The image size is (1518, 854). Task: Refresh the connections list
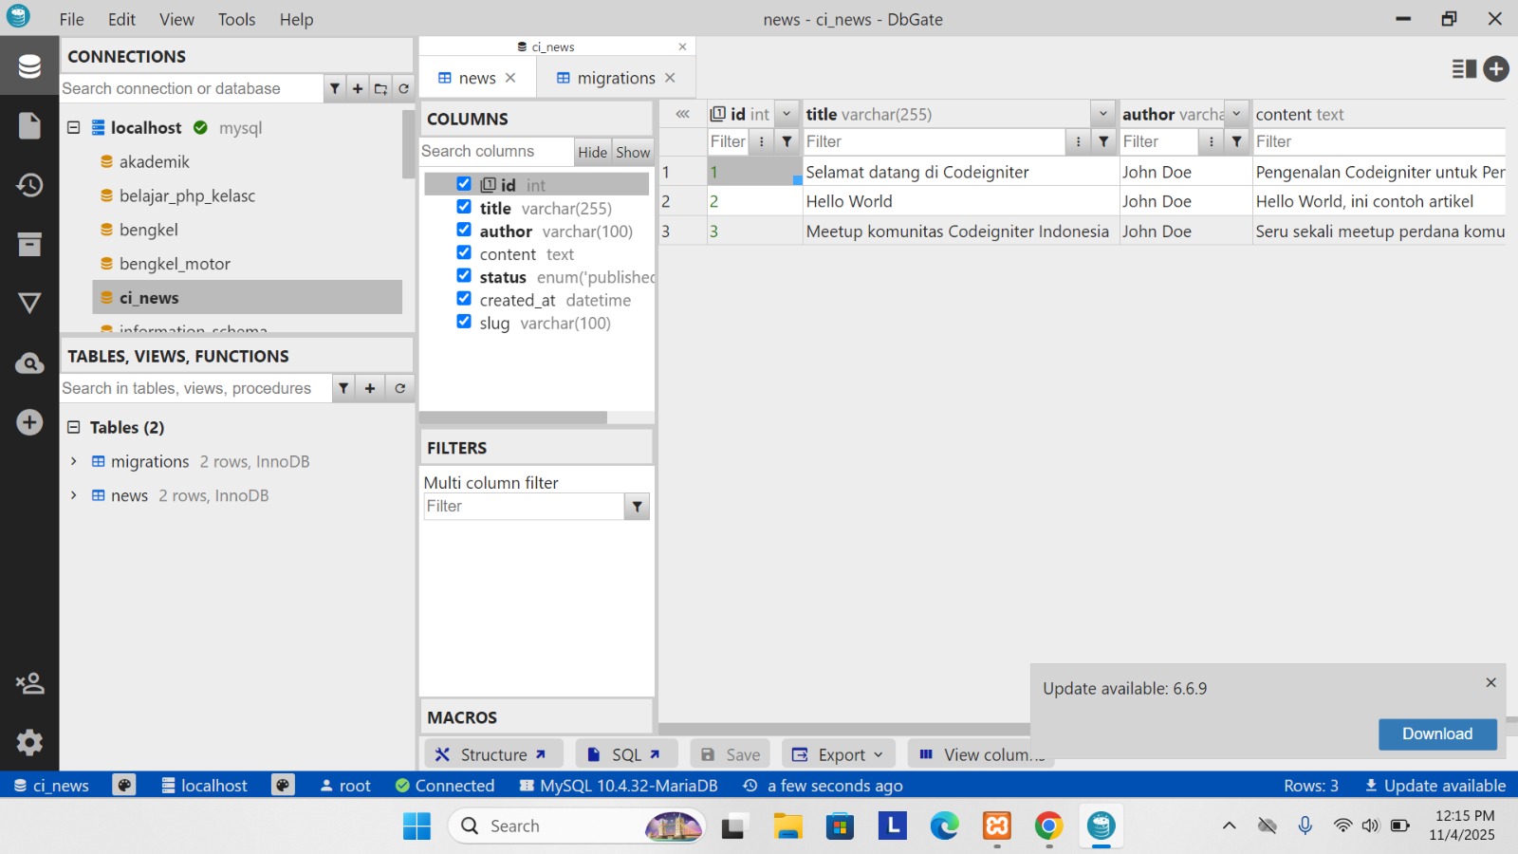[x=403, y=88]
